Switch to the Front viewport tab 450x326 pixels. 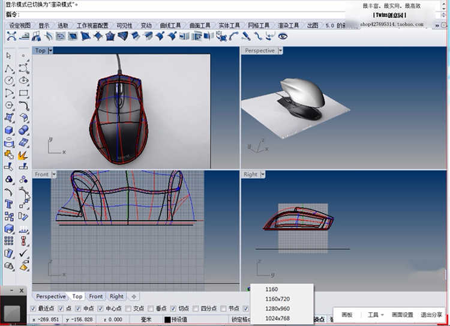[96, 296]
